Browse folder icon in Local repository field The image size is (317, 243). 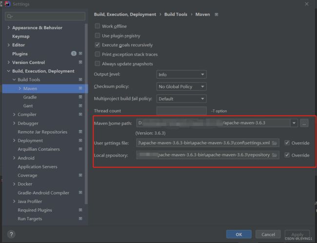pos(275,155)
